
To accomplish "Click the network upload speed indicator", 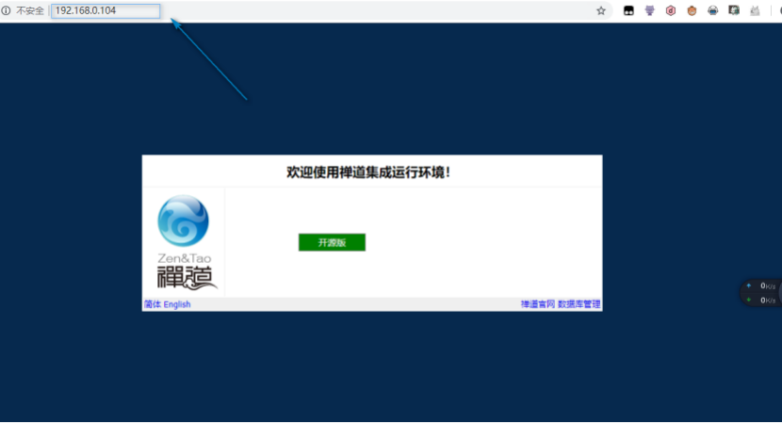I will coord(761,285).
